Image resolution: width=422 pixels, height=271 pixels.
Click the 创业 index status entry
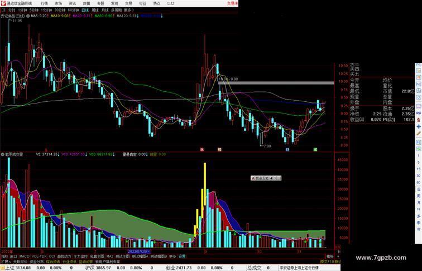[x=179, y=268]
